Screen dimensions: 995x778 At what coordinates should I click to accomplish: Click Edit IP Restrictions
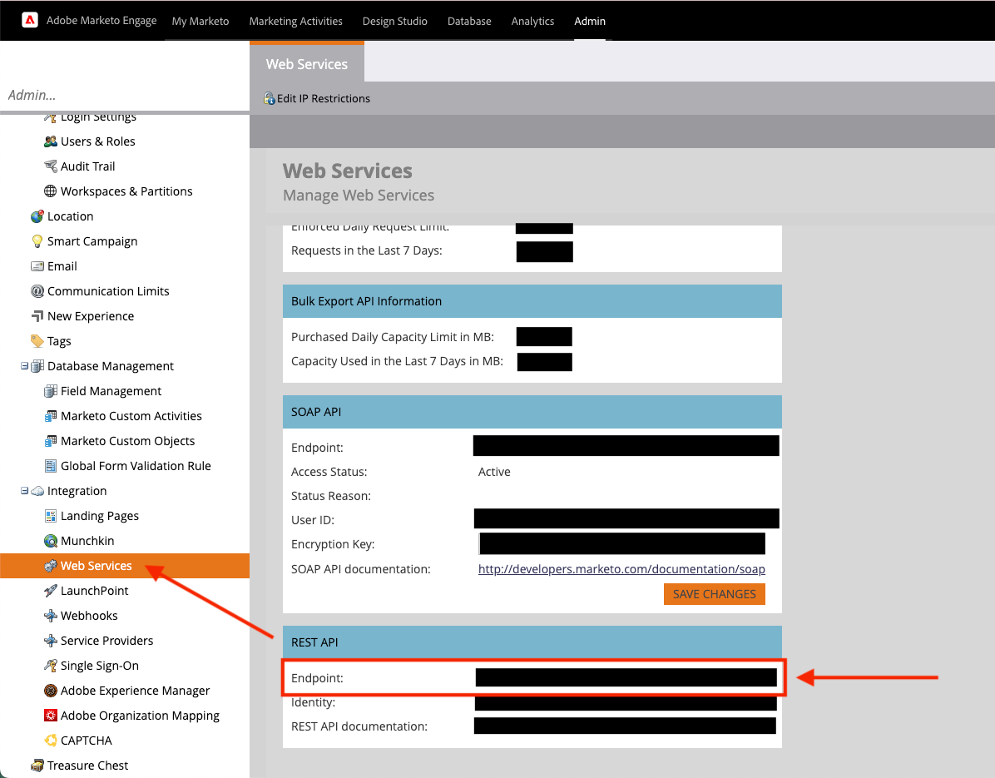[x=317, y=98]
